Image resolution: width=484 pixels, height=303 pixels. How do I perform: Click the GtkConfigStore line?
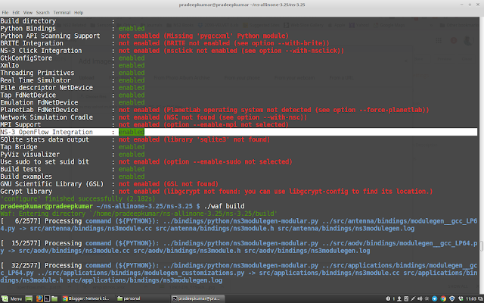click(73, 58)
